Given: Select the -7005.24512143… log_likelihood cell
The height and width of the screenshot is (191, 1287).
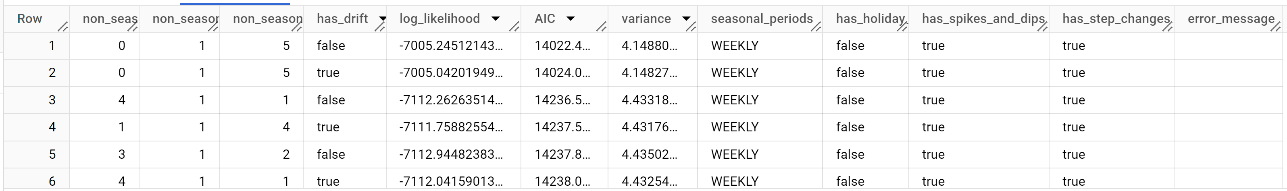Looking at the screenshot, I should point(451,46).
